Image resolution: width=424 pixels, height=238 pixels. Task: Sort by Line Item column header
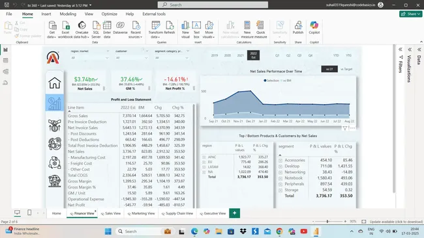[x=76, y=107]
